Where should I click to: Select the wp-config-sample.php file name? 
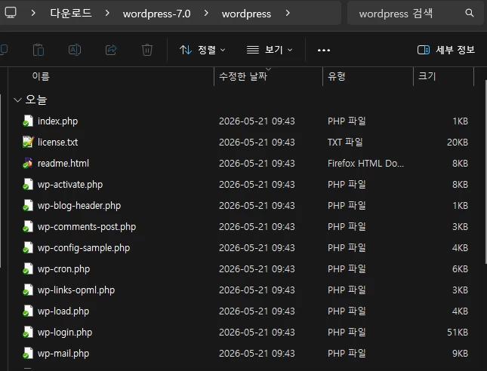click(84, 248)
